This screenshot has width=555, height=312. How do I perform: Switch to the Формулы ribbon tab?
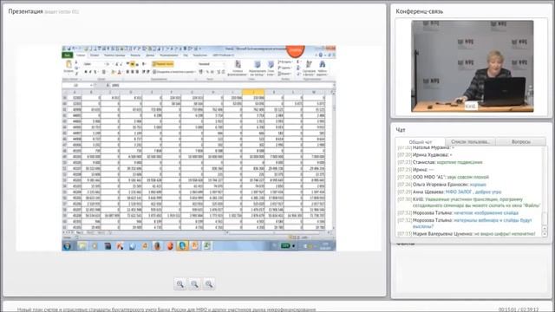135,55
